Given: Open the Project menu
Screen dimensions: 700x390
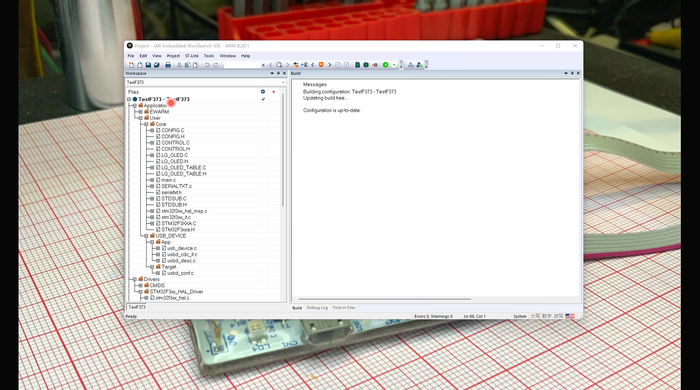Looking at the screenshot, I should 173,56.
